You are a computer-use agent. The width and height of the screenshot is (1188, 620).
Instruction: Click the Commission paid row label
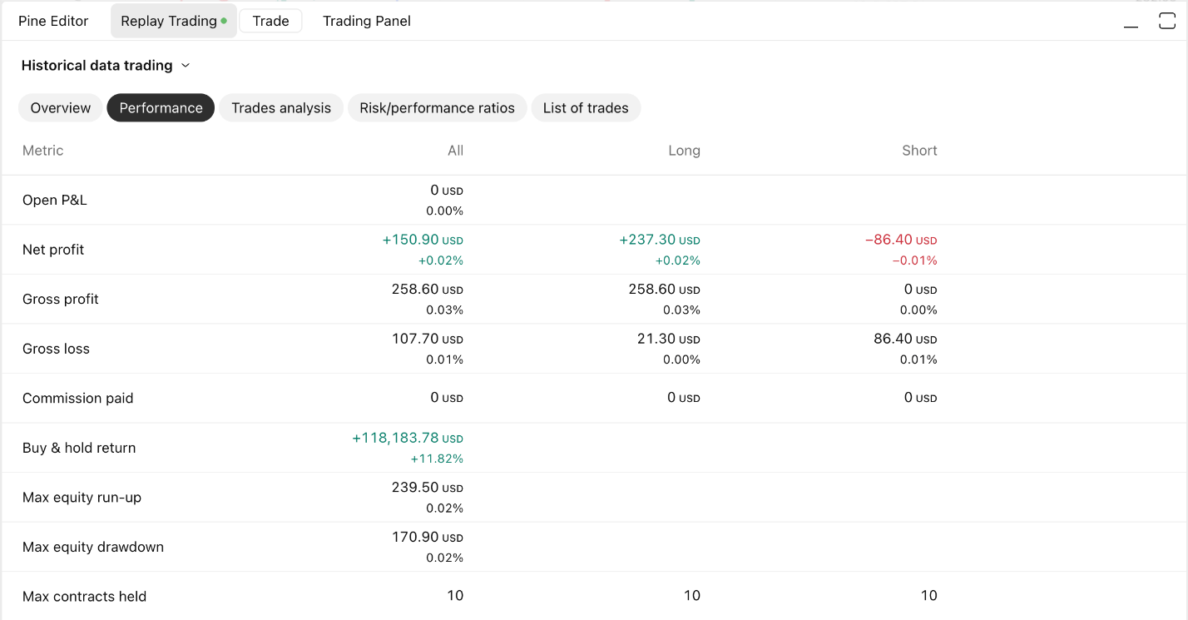click(x=78, y=399)
